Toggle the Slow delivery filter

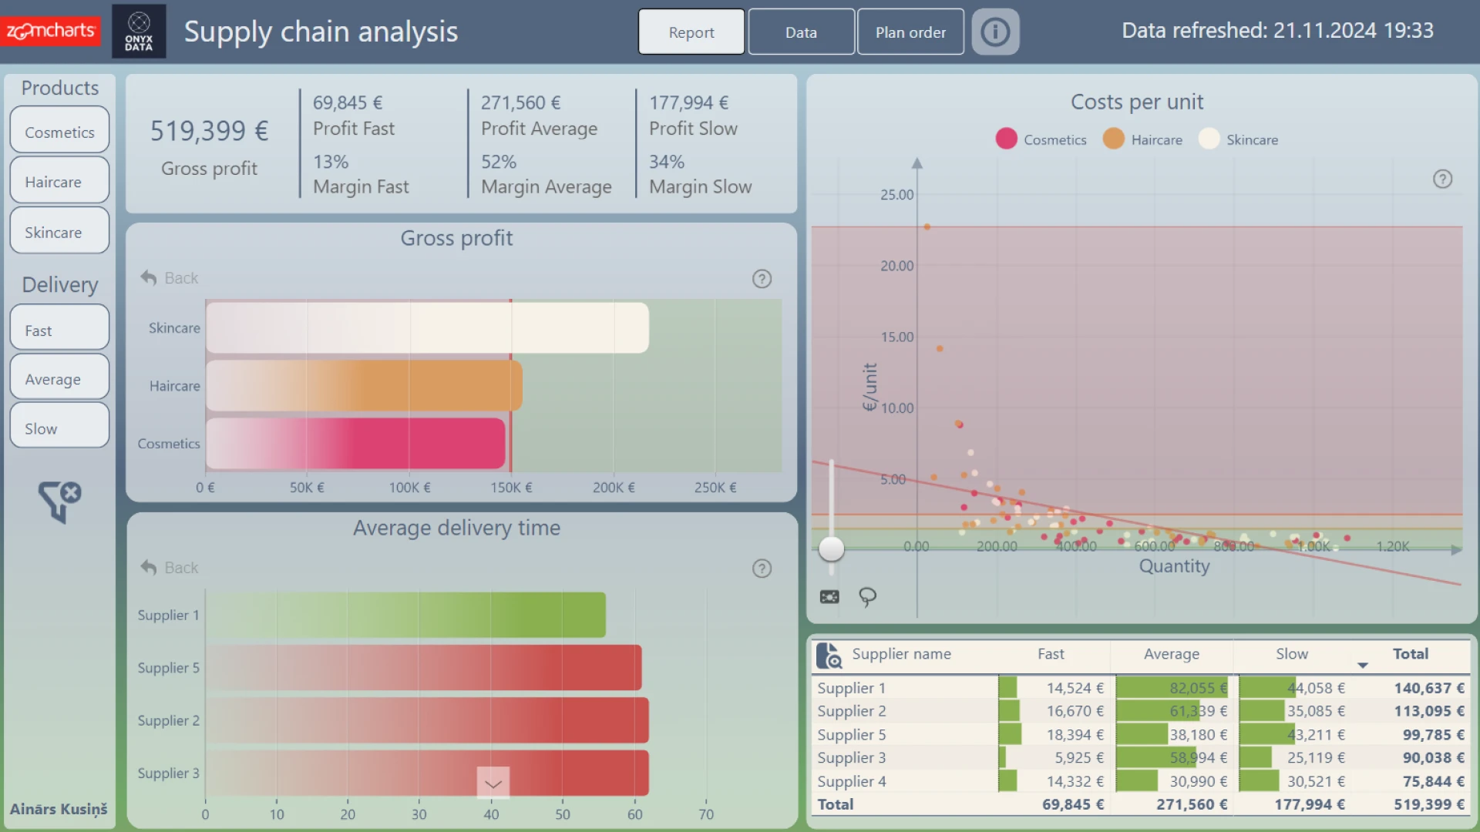click(x=59, y=425)
